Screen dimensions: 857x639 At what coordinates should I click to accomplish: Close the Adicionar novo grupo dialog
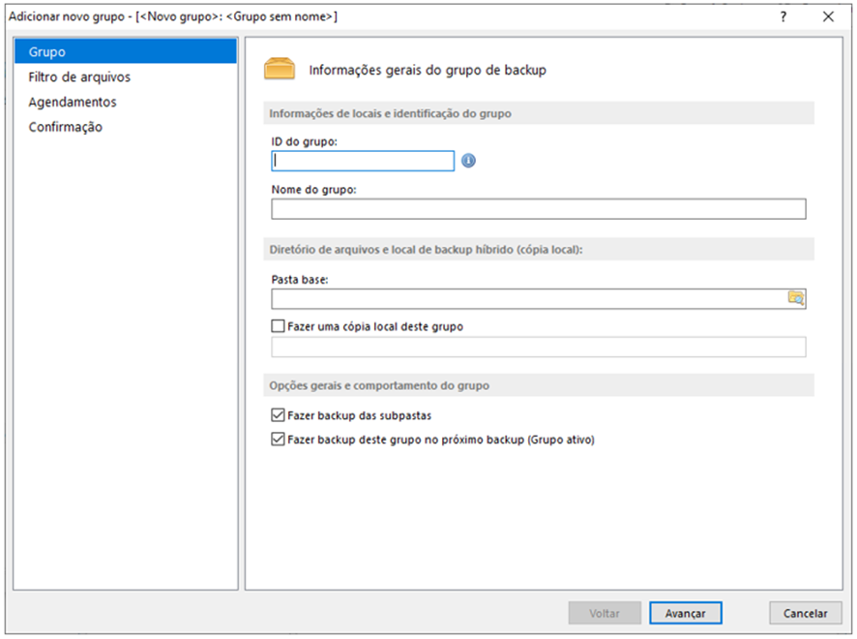point(828,17)
